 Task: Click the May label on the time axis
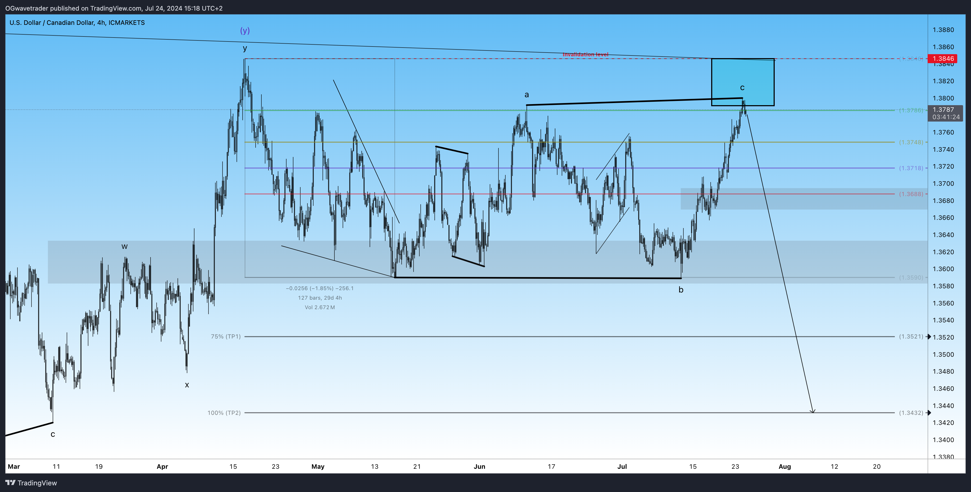click(318, 467)
